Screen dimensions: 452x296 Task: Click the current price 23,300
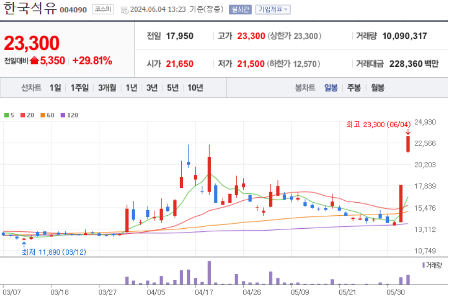(x=32, y=43)
